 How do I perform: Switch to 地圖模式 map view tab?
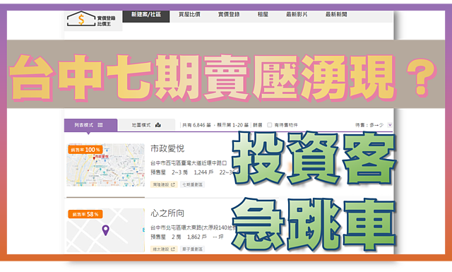146,125
